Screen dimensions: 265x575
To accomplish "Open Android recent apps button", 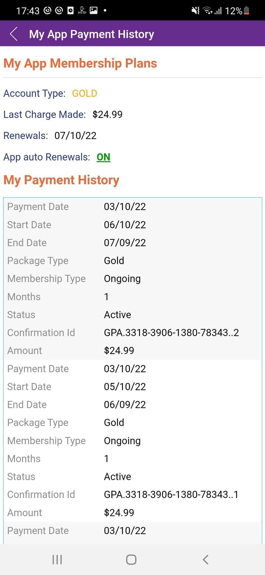I will (57, 559).
